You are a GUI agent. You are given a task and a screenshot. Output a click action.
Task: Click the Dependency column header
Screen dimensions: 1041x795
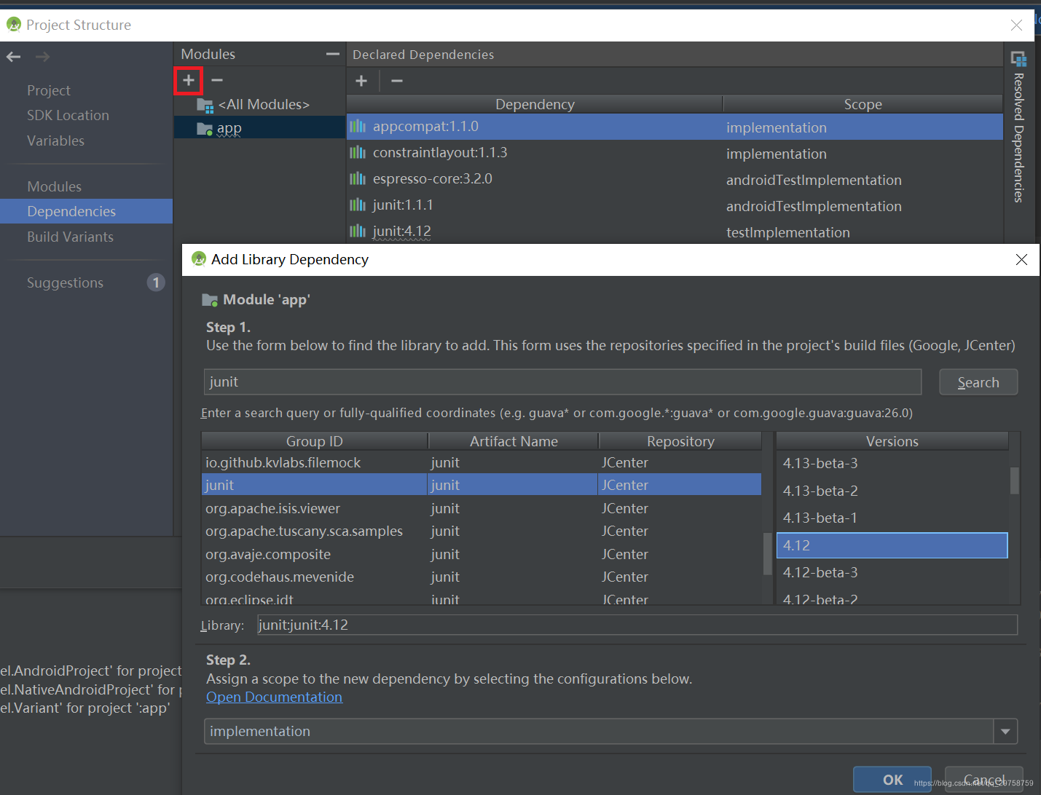pos(535,104)
